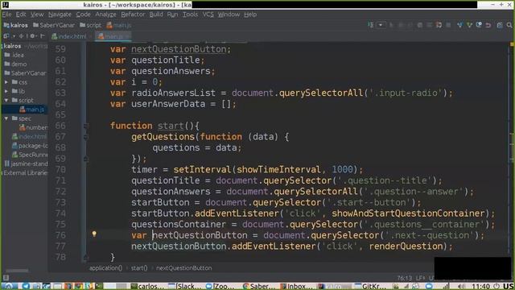Open the GitKraken window from the taskbar

point(371,286)
